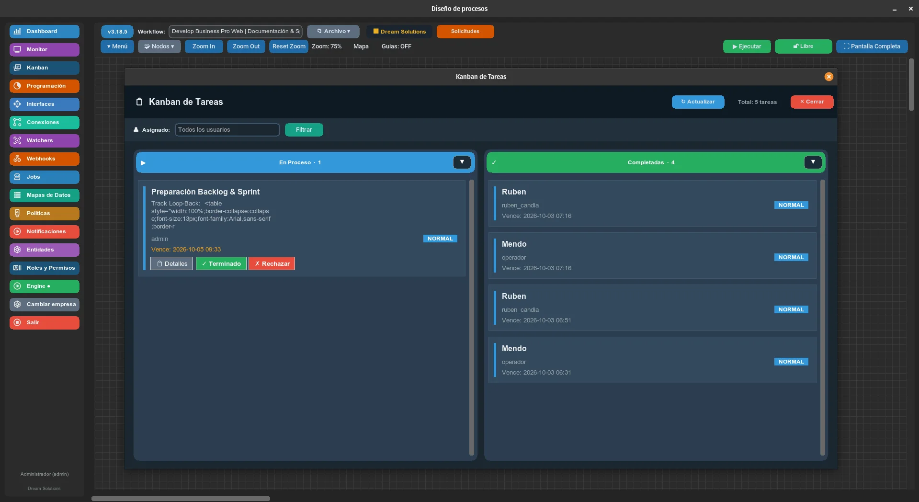Click the En Proceso column scrollbar
Image resolution: width=919 pixels, height=502 pixels.
[471, 317]
